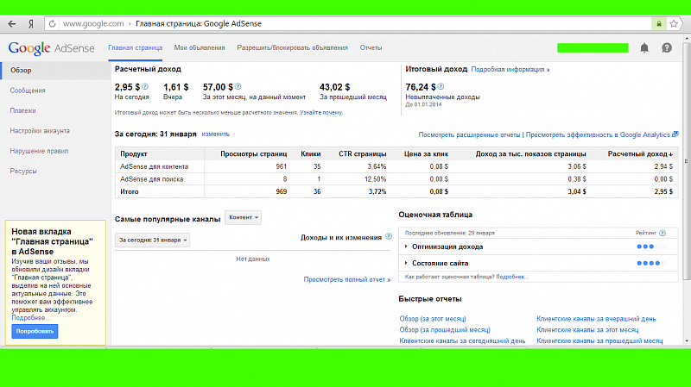Click the 1,61 $ yesterday value
This screenshot has height=387, width=691.
[x=176, y=87]
